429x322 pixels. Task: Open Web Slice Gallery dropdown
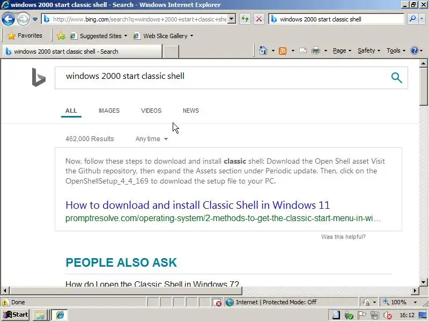click(x=164, y=36)
